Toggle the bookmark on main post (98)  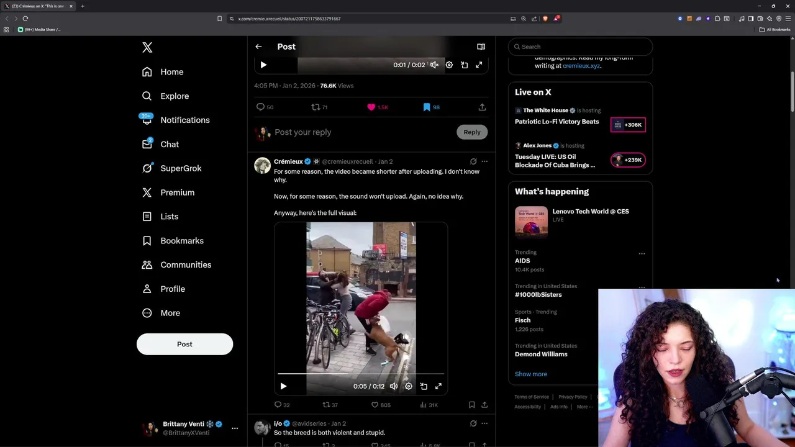pyautogui.click(x=431, y=107)
